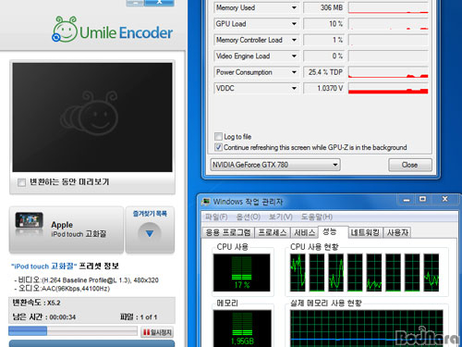Click the memory 1.95GB meter
The height and width of the screenshot is (347, 462).
click(x=242, y=328)
